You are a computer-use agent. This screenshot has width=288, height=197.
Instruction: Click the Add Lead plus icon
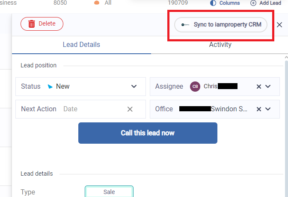(253, 3)
